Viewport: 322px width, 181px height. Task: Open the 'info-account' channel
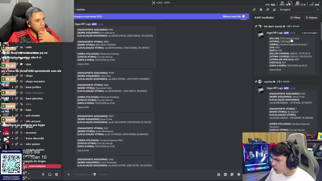point(33,121)
